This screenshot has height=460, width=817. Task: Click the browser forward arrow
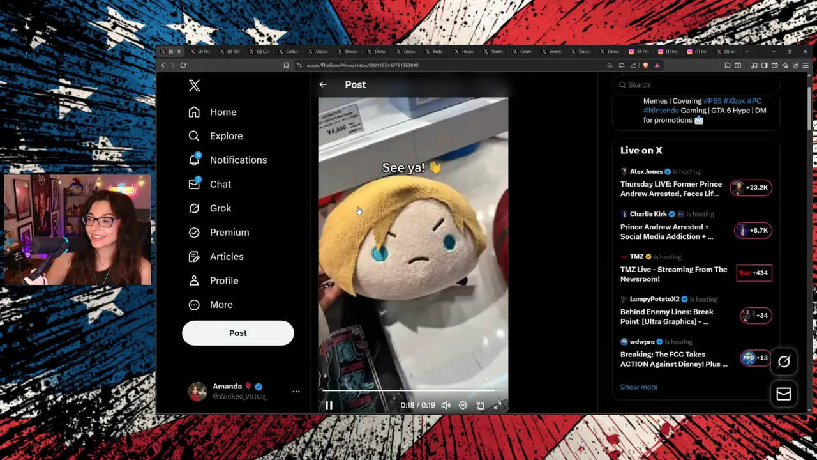pyautogui.click(x=172, y=65)
